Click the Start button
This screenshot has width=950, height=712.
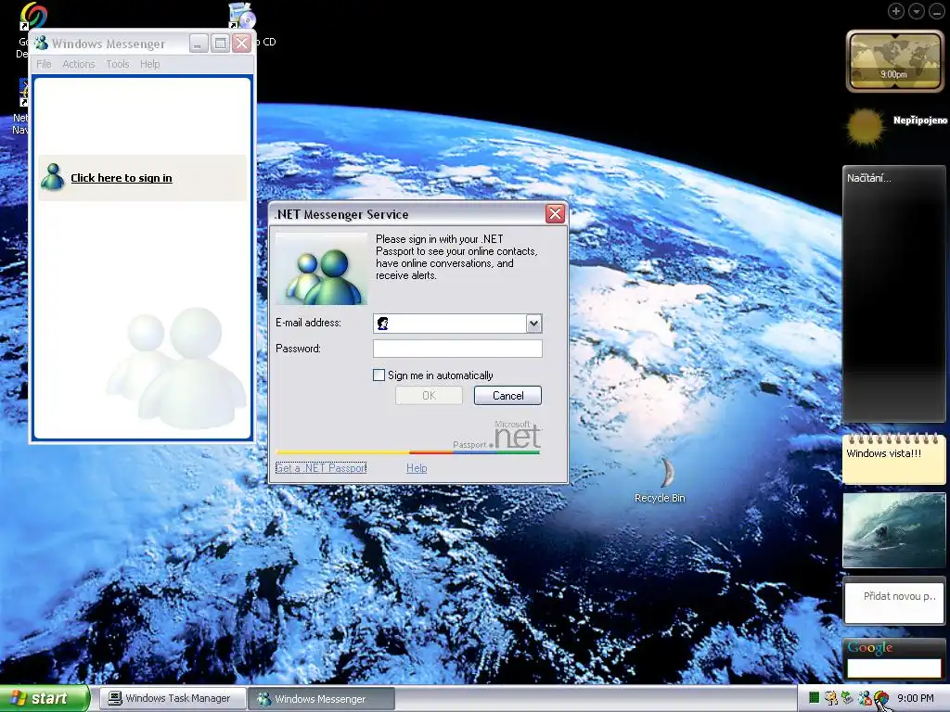44,699
